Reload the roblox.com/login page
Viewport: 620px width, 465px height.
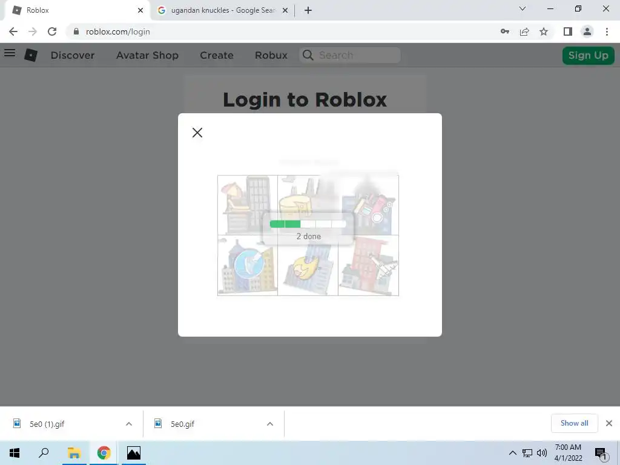click(52, 31)
